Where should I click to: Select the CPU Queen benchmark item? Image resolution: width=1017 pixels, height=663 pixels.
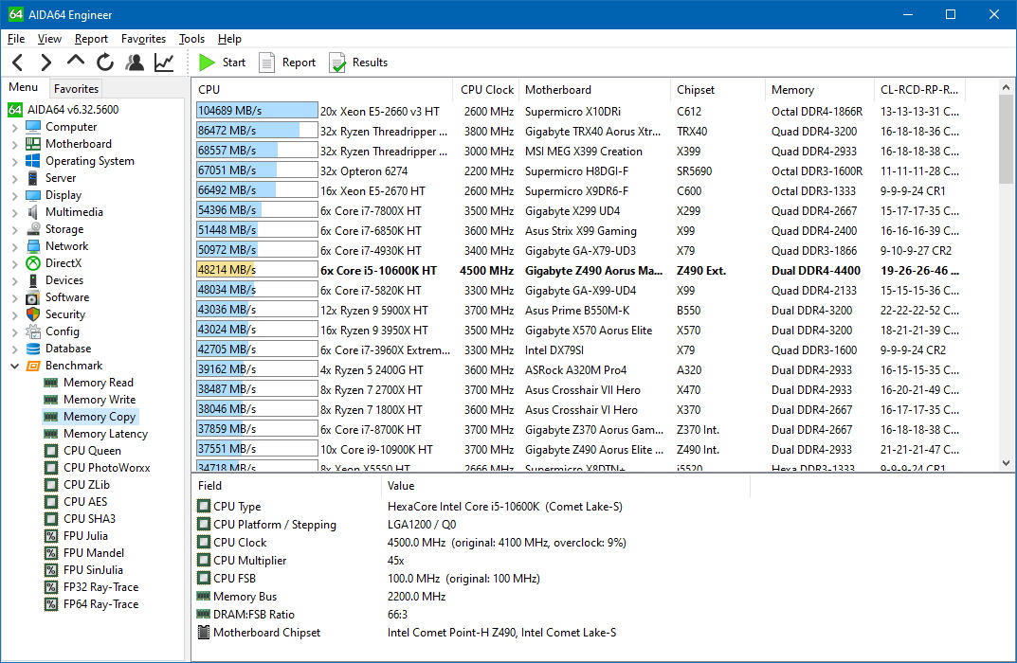pos(92,451)
